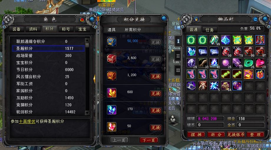Viewport: 271px width, 150px height.
Task: Switch to inventory page II
Action: point(178,56)
